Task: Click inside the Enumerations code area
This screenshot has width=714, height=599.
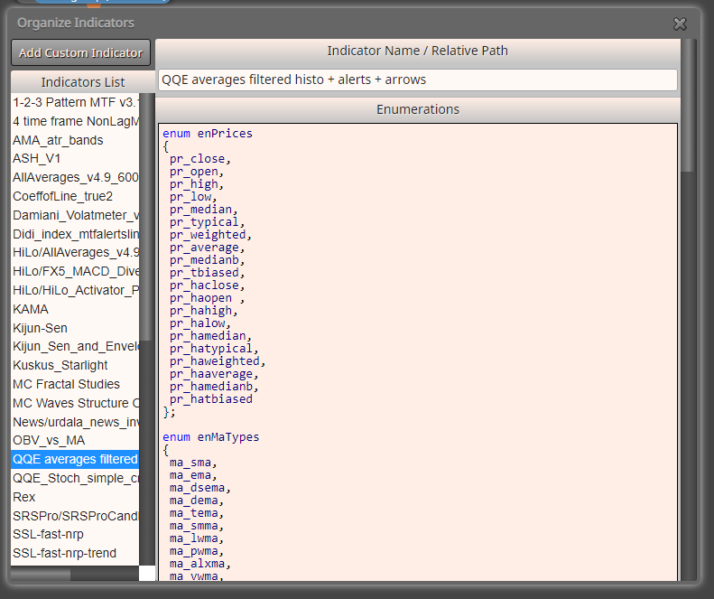Action: click(418, 352)
